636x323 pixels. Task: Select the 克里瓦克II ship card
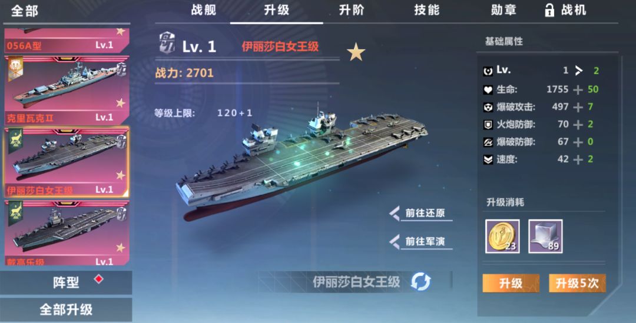67,90
